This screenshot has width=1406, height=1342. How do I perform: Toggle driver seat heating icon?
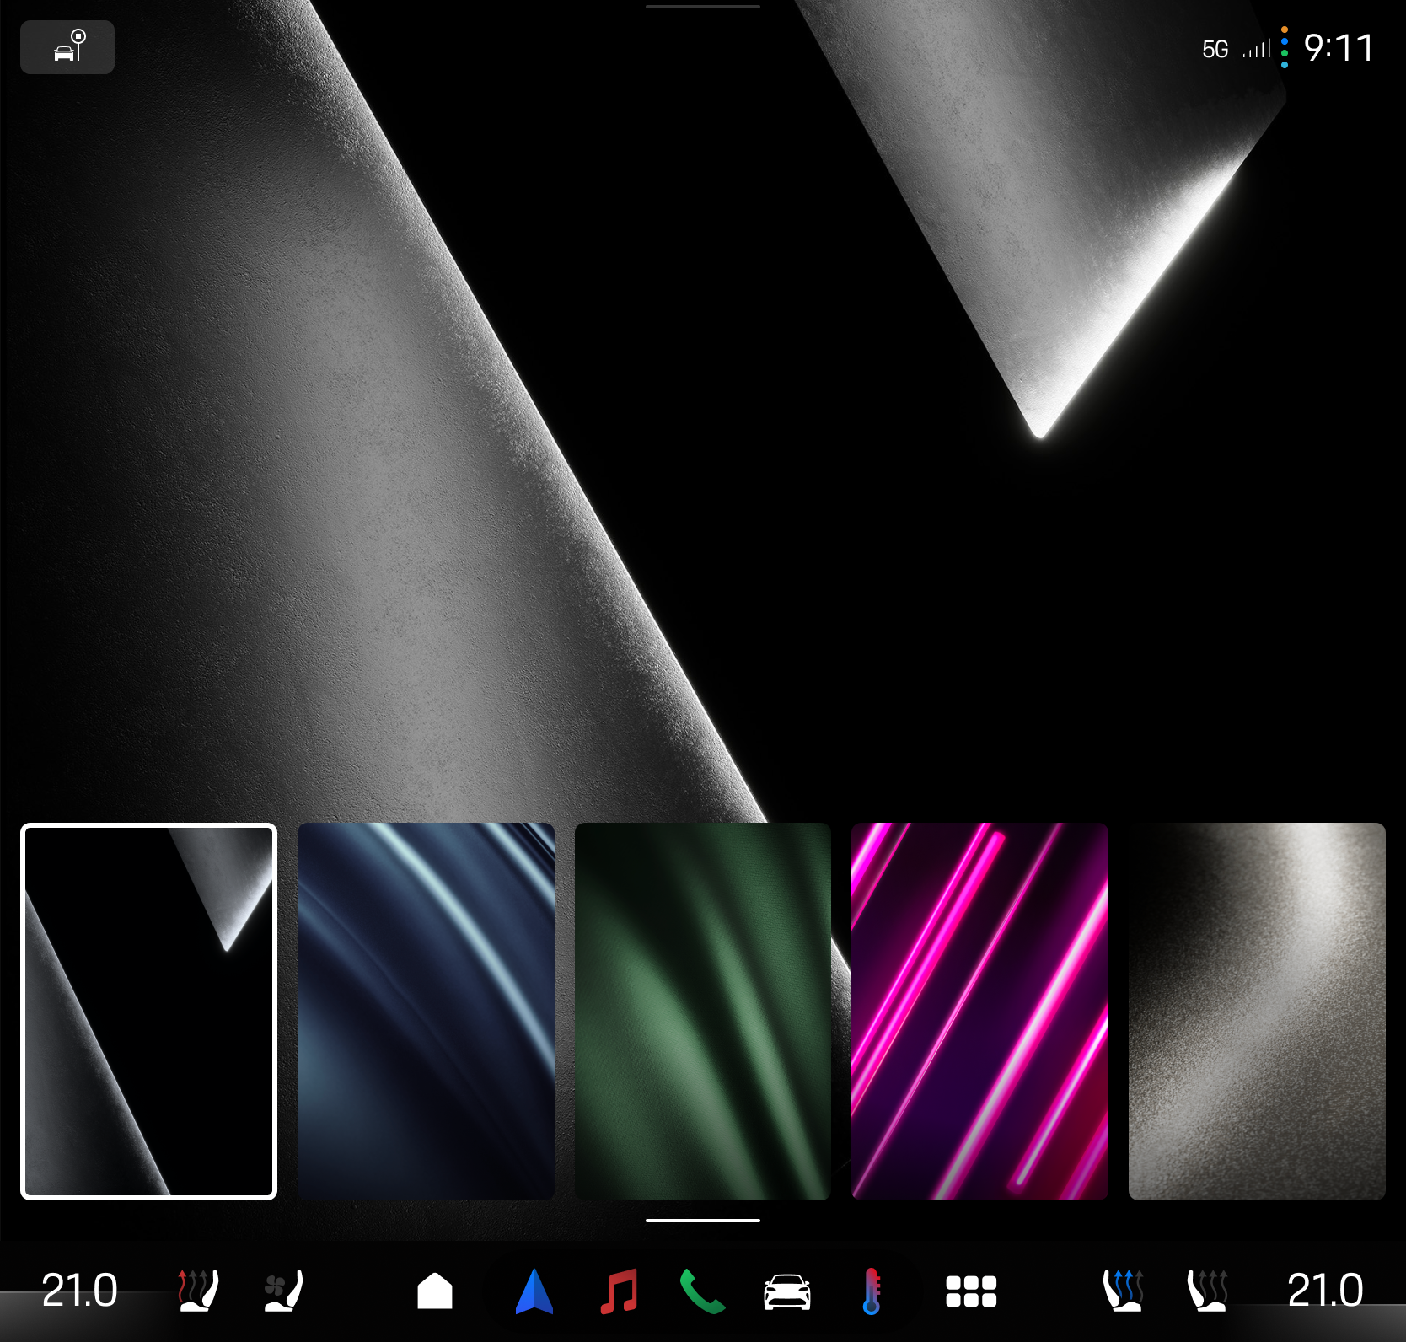[198, 1291]
